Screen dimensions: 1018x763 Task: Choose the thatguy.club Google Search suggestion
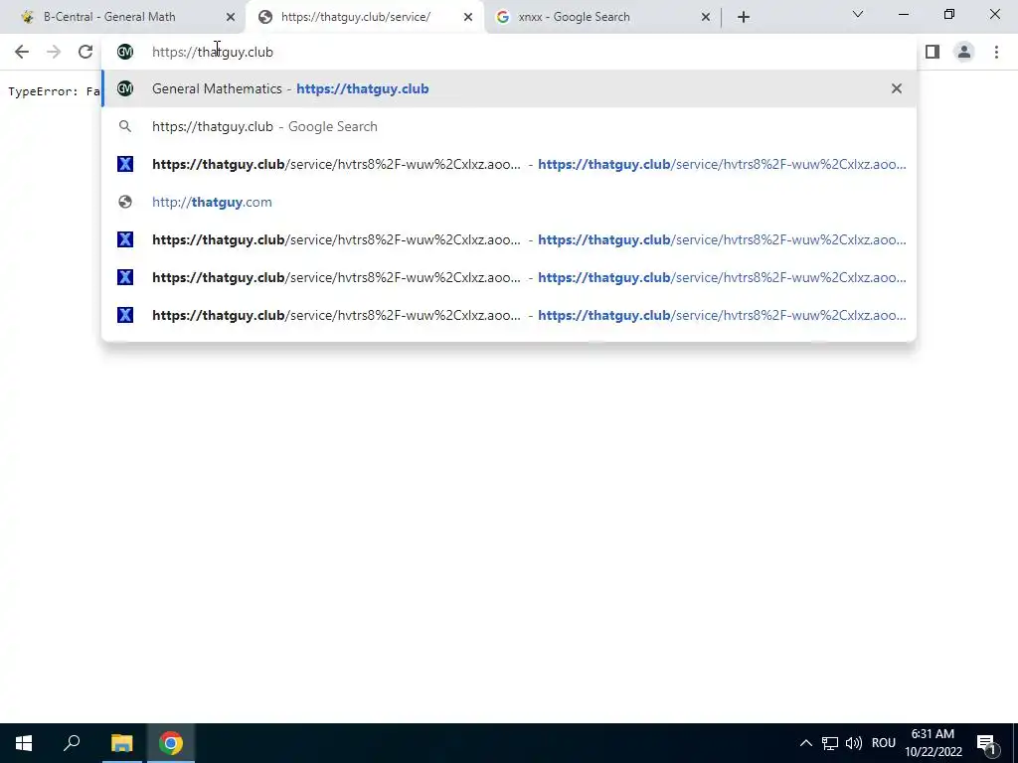(x=510, y=126)
